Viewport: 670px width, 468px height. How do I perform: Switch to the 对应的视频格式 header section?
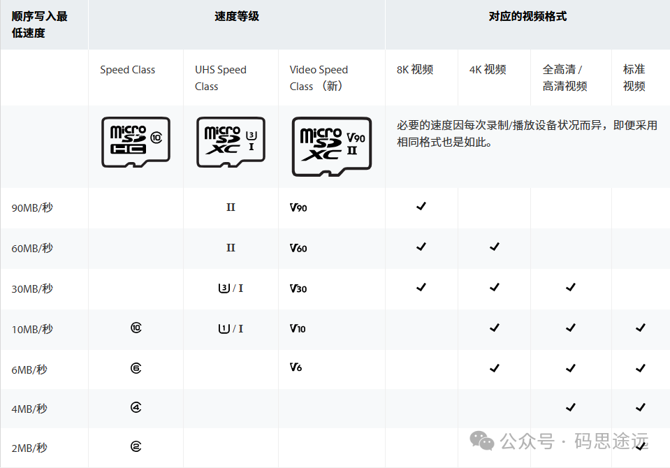coord(525,15)
